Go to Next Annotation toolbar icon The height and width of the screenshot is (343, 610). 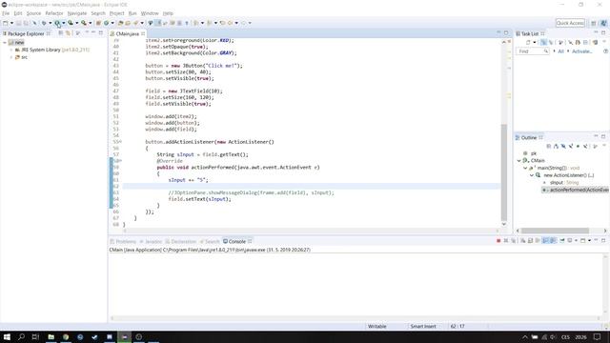click(196, 23)
